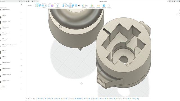Click the new design tab plus icon
Image resolution: width=180 pixels, height=101 pixels.
(170, 1)
